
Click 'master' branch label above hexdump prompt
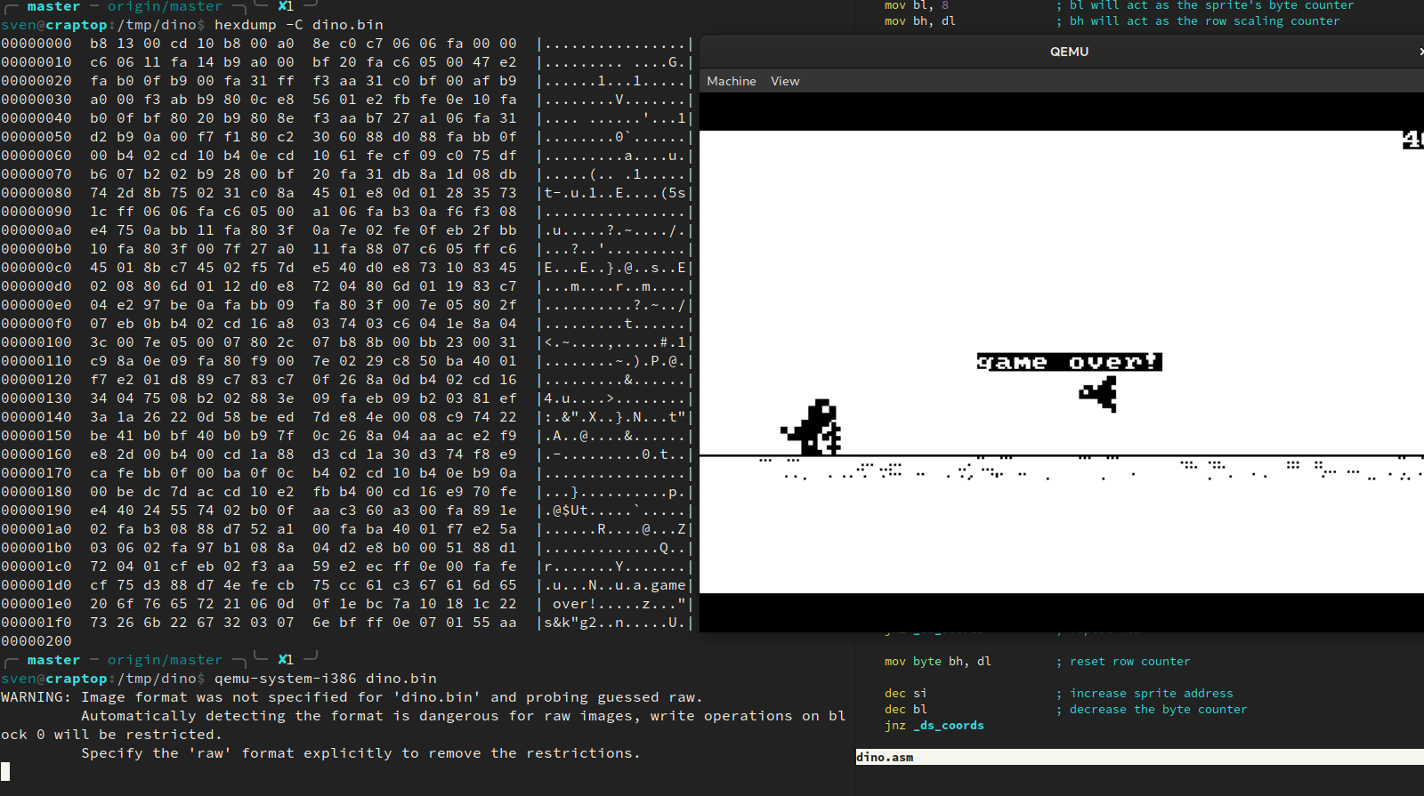click(x=53, y=6)
